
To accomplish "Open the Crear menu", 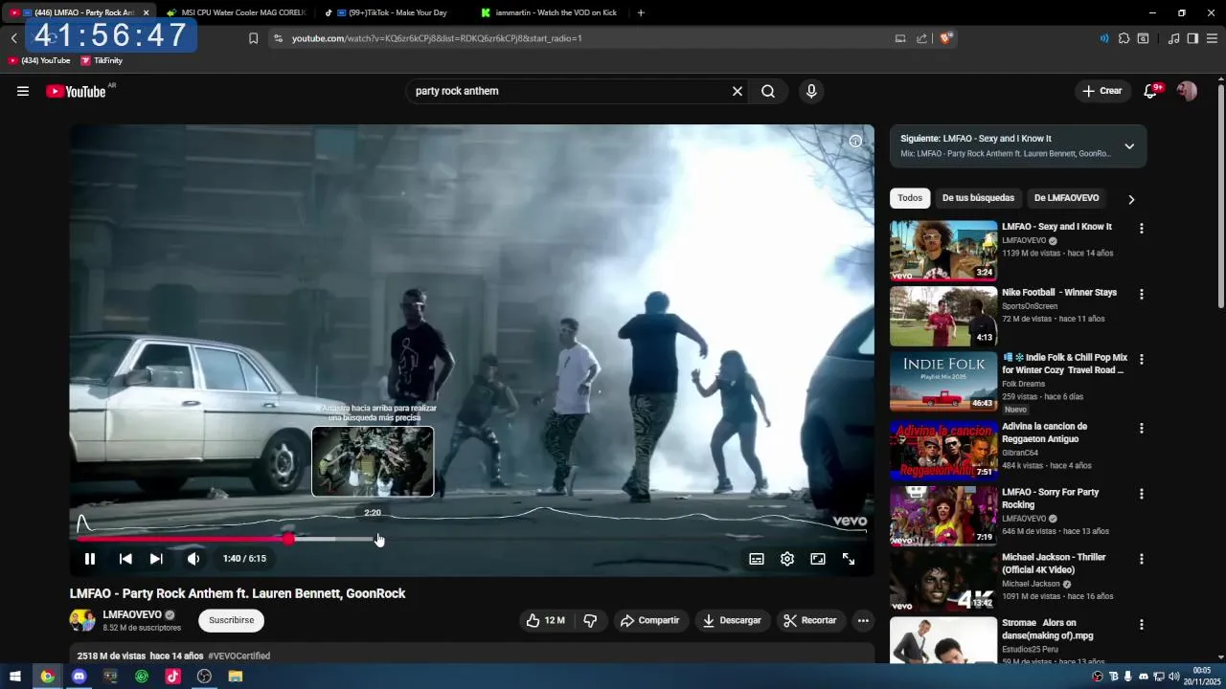I will pos(1101,91).
